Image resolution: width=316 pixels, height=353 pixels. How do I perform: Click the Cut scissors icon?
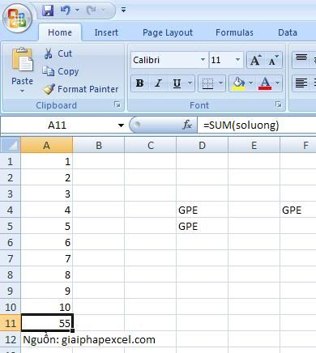(48, 53)
